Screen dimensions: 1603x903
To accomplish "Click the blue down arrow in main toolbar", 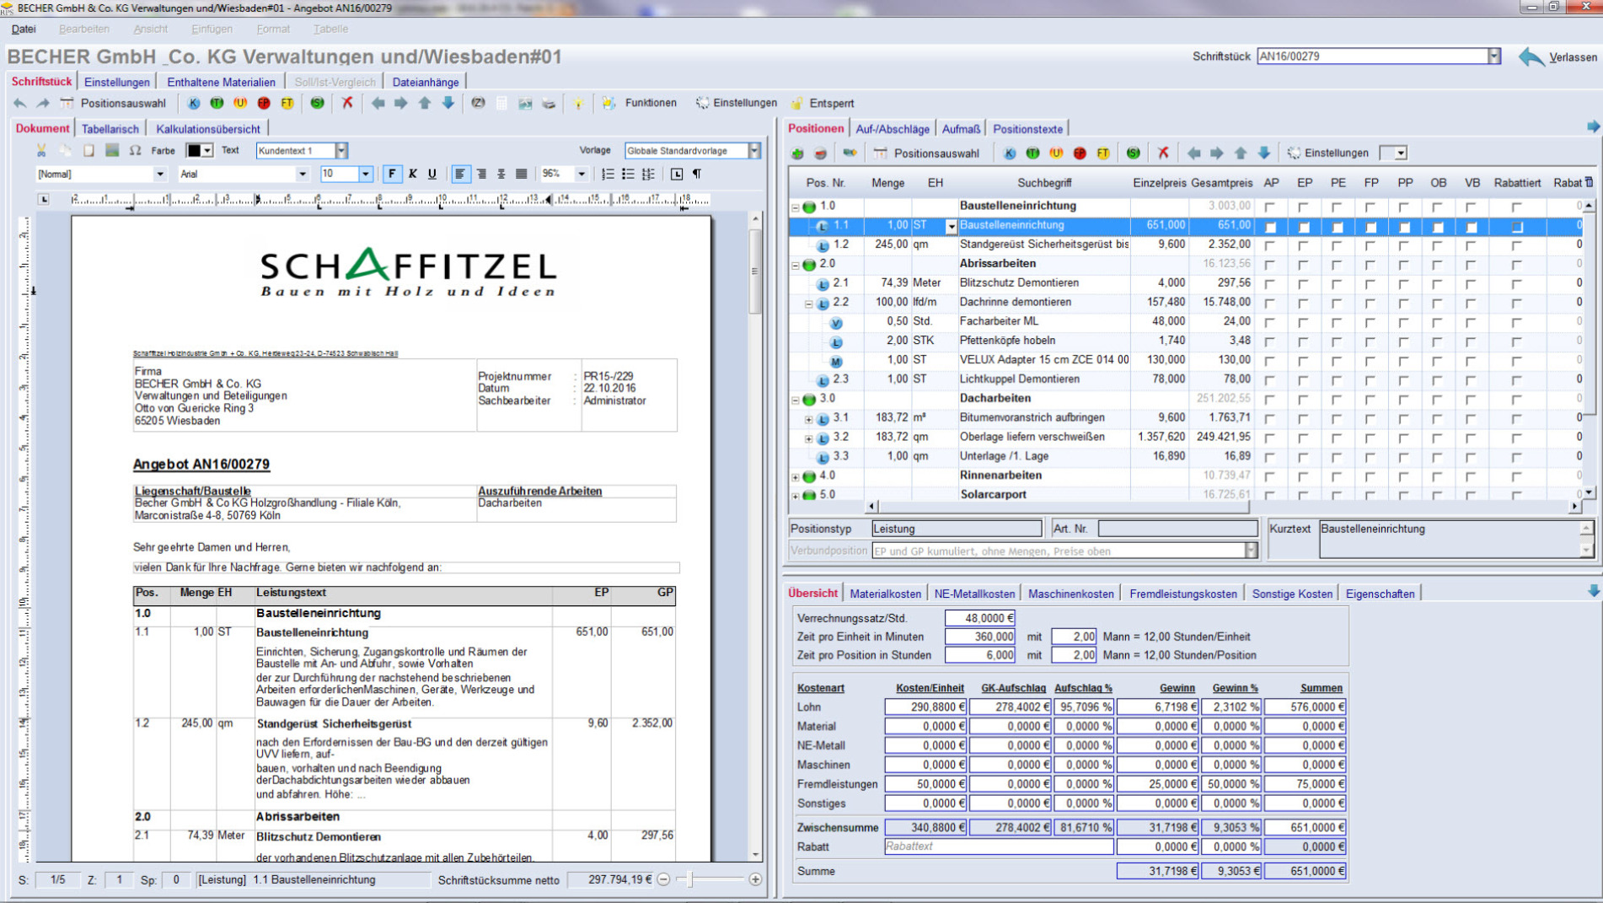I will click(448, 103).
